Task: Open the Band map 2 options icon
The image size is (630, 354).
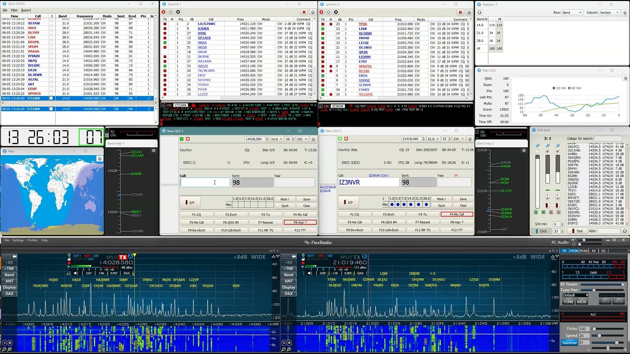Action: (524, 150)
